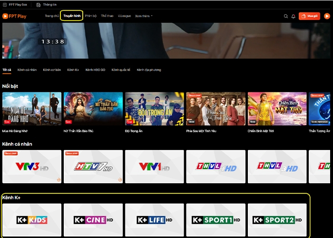The image size is (333, 238).
Task: Open the THVL3 HD channel card
Action: (x=277, y=167)
